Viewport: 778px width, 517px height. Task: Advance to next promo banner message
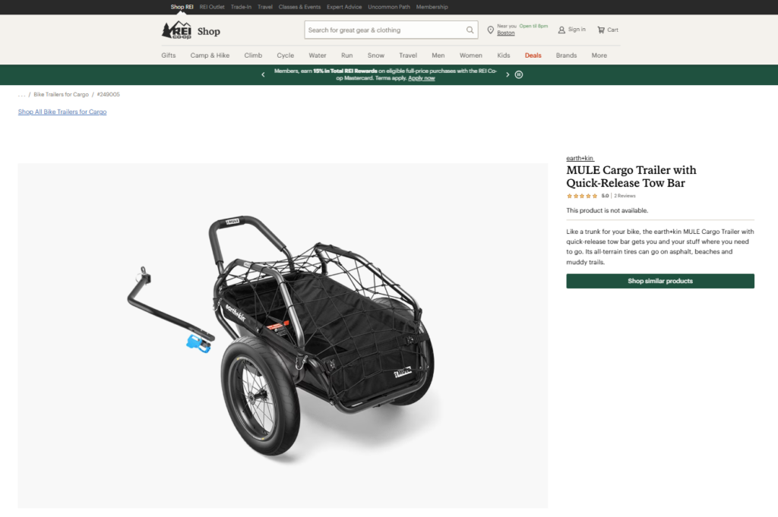508,74
